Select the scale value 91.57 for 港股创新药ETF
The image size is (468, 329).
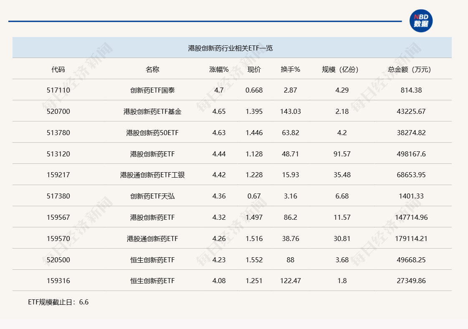pos(340,153)
